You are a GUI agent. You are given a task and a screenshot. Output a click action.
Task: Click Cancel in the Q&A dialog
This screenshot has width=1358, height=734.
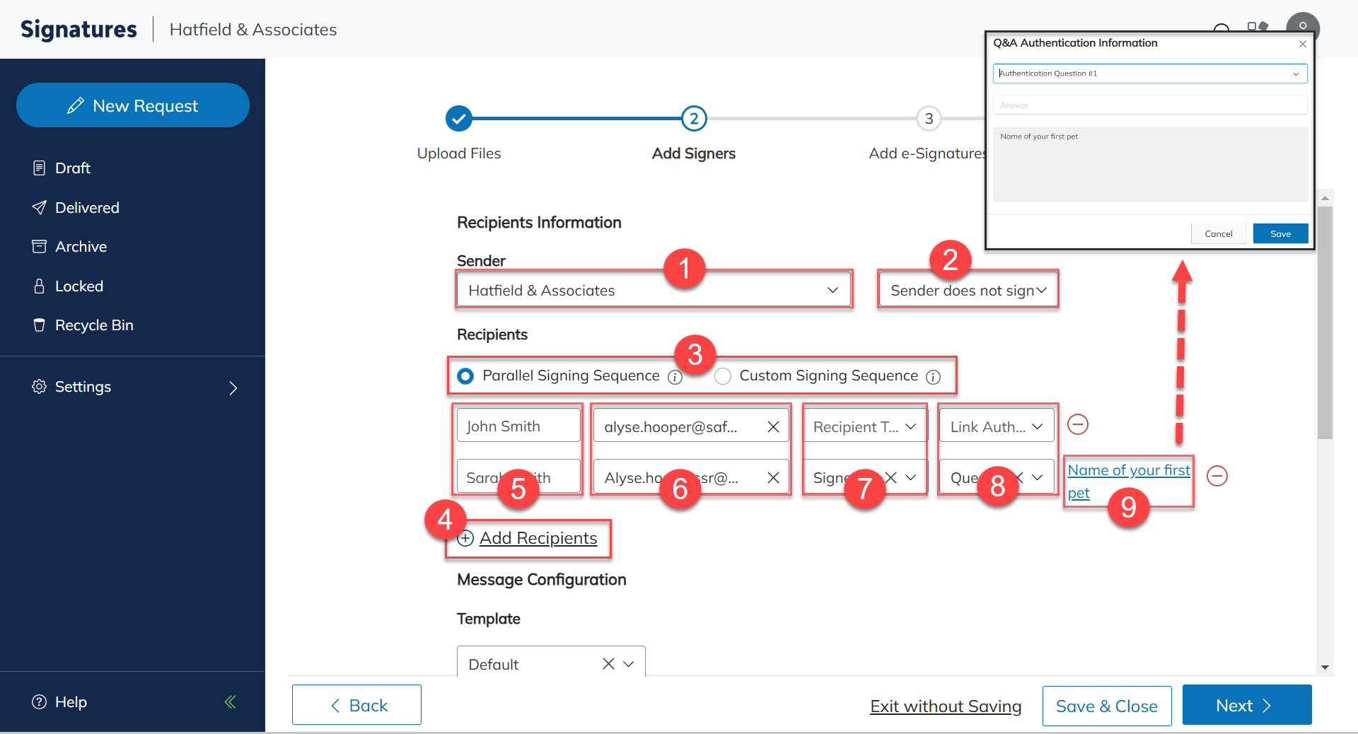[x=1219, y=234]
